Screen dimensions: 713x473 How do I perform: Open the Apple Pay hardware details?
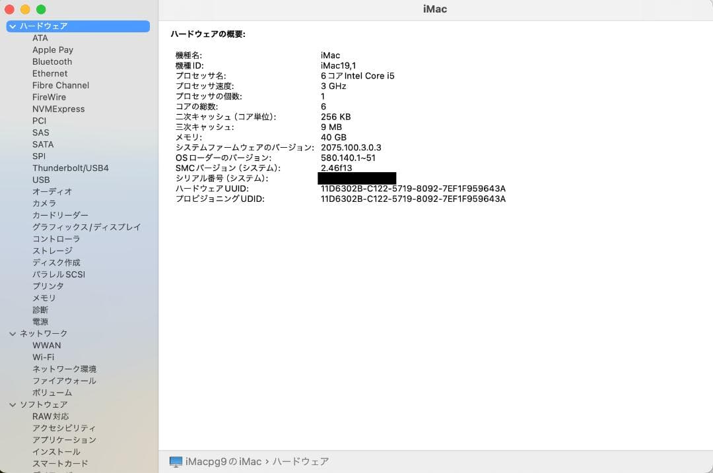(53, 49)
